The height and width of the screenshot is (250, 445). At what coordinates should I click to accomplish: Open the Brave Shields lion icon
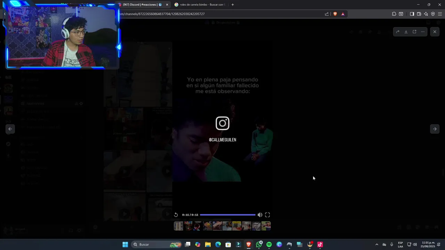click(x=335, y=14)
